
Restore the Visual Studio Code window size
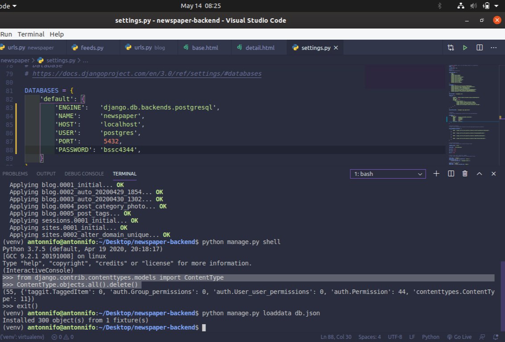(482, 20)
